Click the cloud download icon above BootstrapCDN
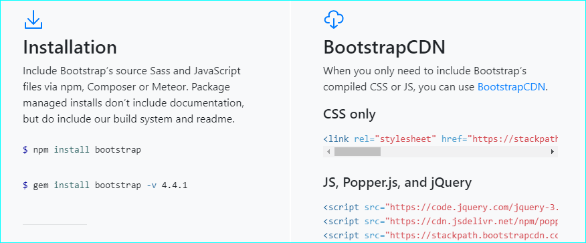Viewport: 586px width, 243px height. 334,20
